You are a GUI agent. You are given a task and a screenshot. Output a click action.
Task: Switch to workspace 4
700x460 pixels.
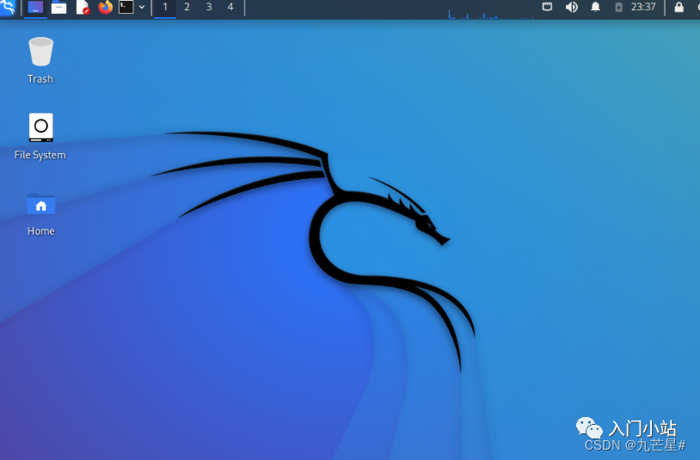[x=230, y=8]
